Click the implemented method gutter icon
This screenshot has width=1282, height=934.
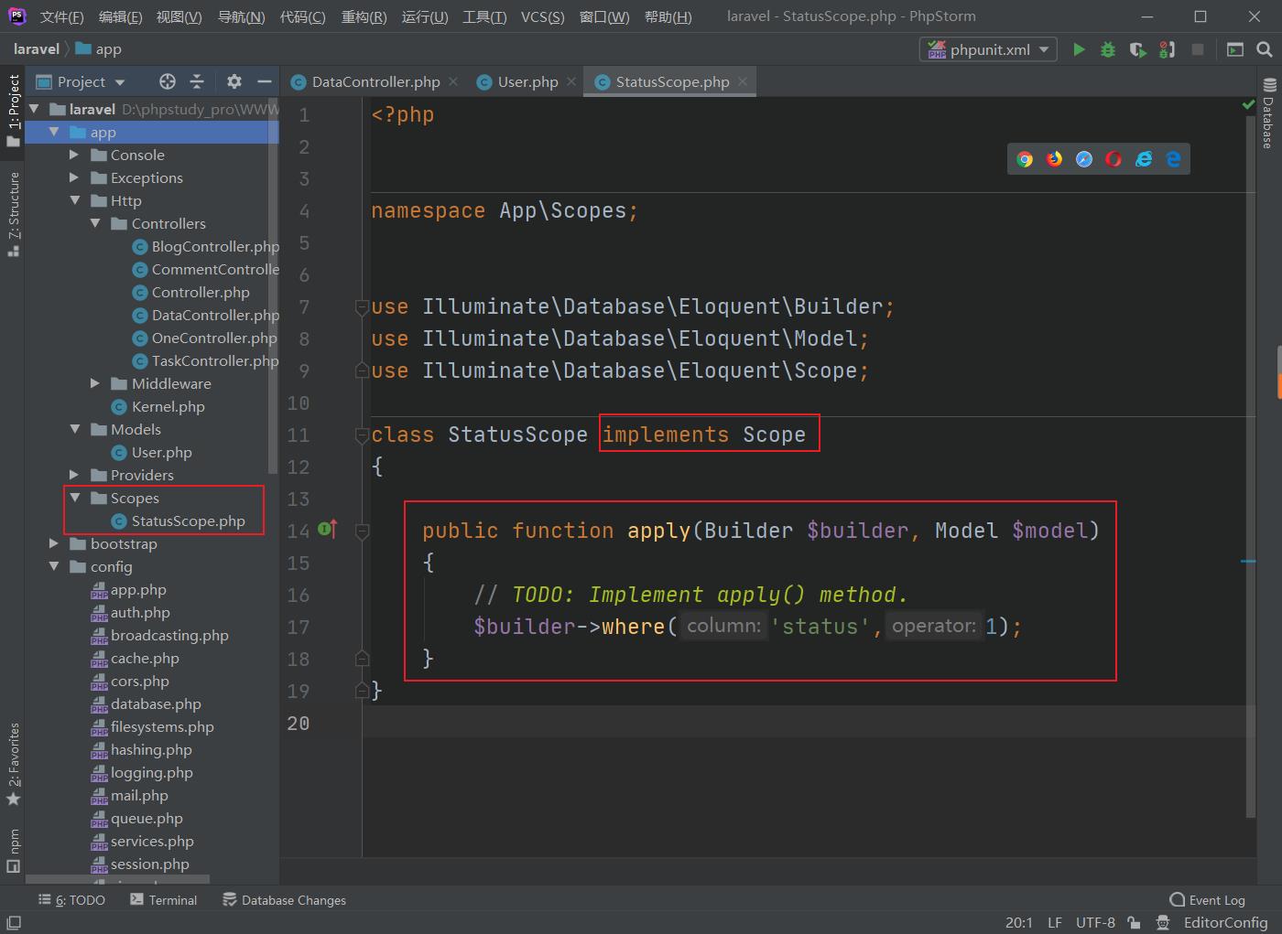click(327, 529)
